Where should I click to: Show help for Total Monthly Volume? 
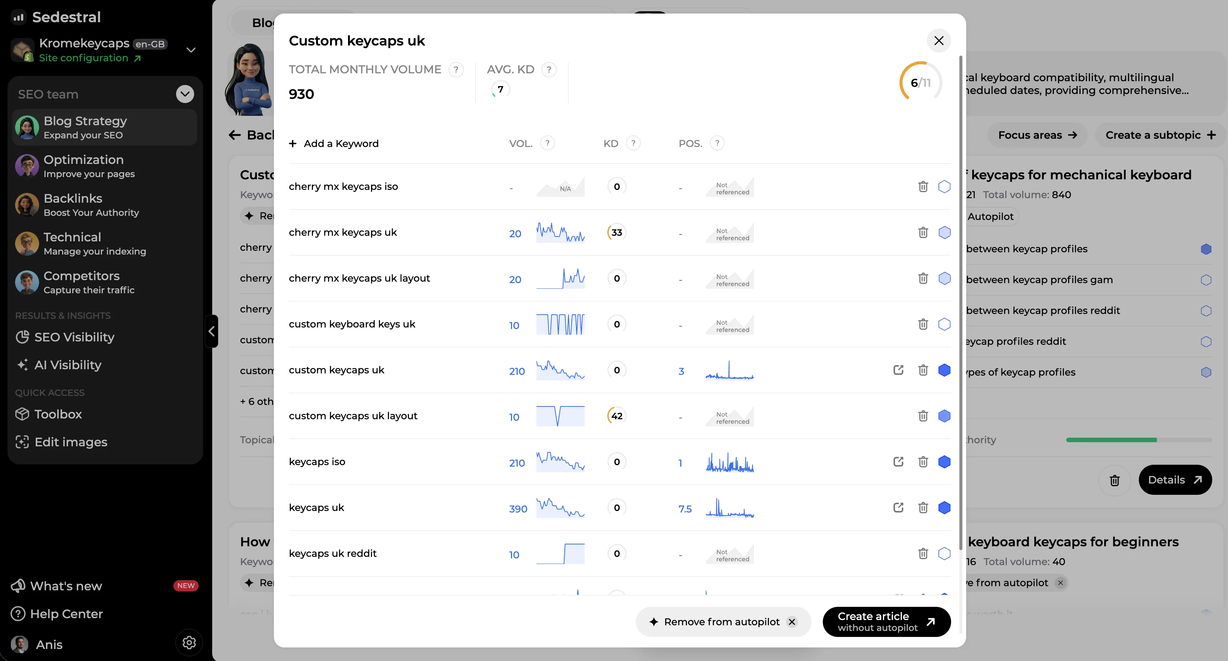point(456,70)
